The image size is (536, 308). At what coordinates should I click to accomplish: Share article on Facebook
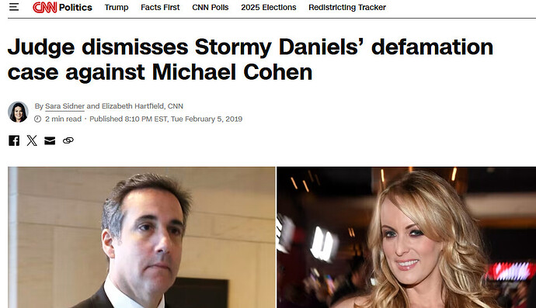click(14, 140)
